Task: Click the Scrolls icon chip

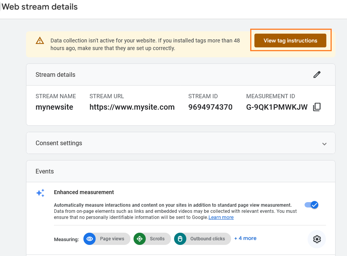Action: coord(140,239)
